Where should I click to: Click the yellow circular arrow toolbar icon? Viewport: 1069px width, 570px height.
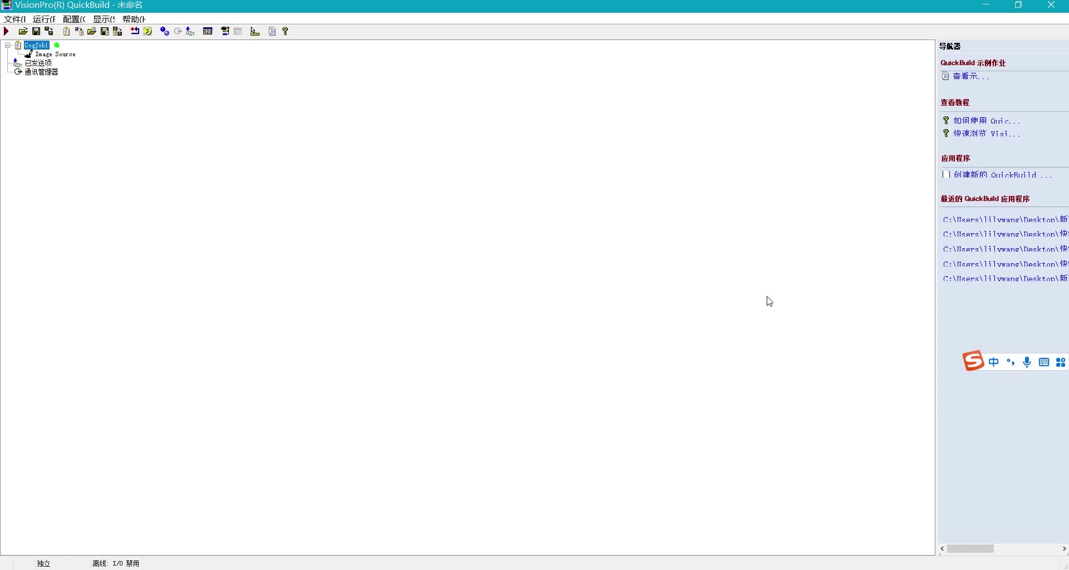click(x=148, y=32)
